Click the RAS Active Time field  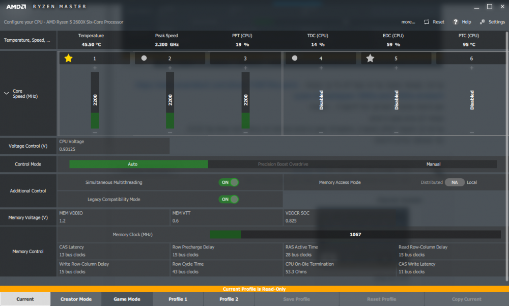[340, 251]
